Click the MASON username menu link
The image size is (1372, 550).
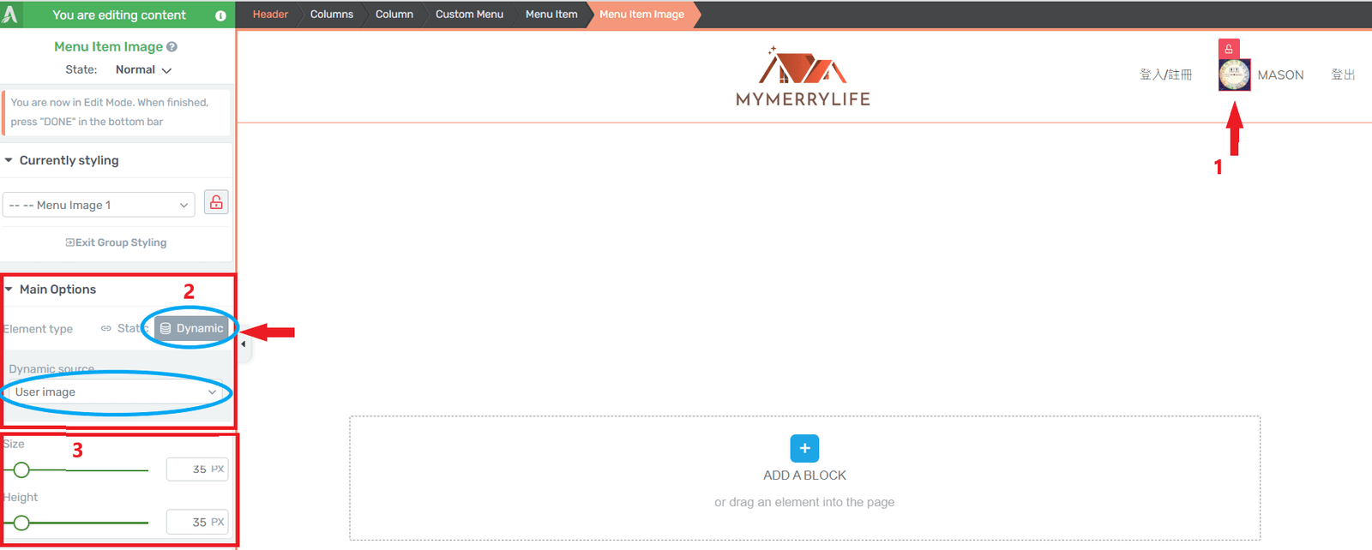click(x=1280, y=75)
